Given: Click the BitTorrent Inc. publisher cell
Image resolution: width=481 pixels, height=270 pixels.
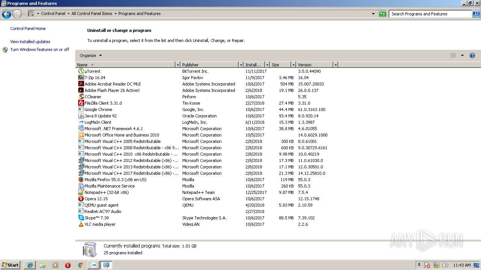Looking at the screenshot, I should (195, 71).
